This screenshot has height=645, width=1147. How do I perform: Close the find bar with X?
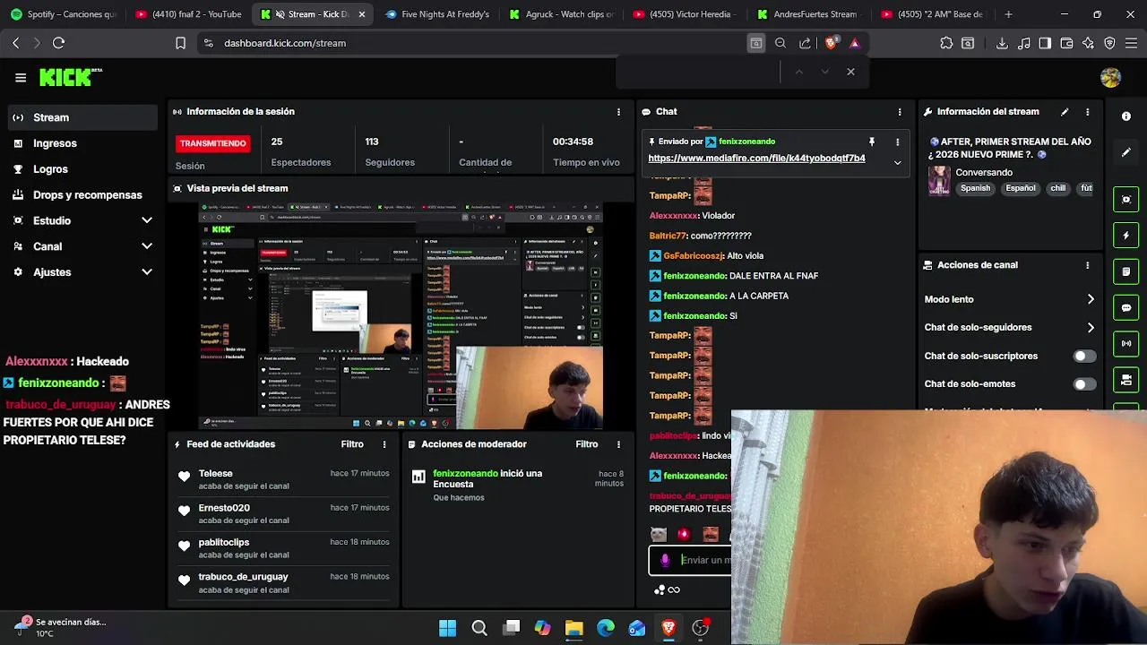pyautogui.click(x=850, y=72)
